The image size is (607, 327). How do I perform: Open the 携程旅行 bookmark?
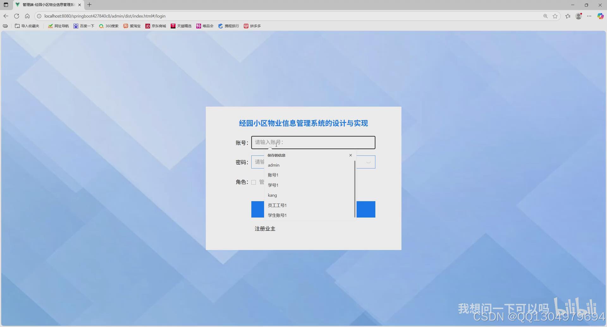point(229,26)
